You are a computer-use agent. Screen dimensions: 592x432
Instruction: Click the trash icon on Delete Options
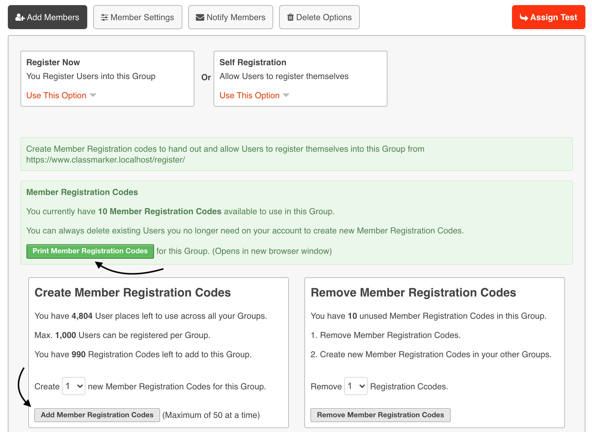click(x=290, y=17)
